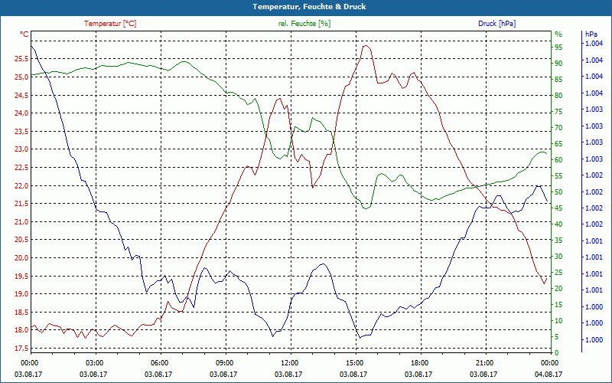
Task: Click the chart title 'Temperatur, Feuchte & Druck'
Action: pos(309,7)
